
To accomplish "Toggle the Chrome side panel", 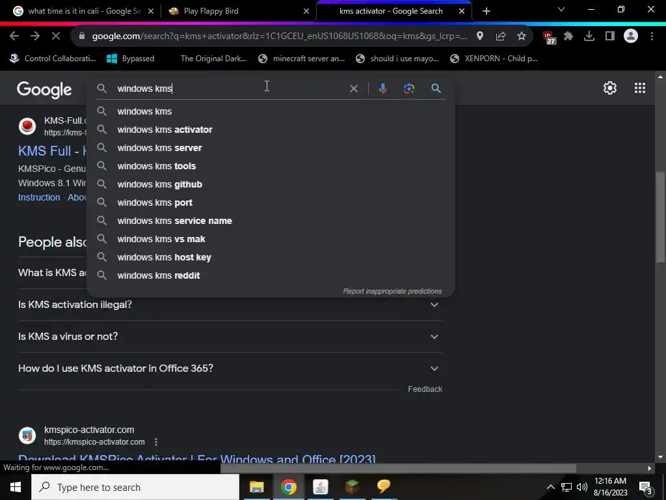I will click(610, 36).
